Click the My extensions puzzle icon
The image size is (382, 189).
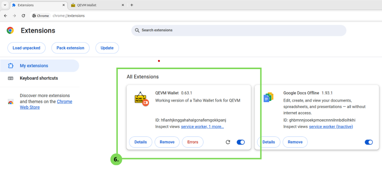(10, 66)
